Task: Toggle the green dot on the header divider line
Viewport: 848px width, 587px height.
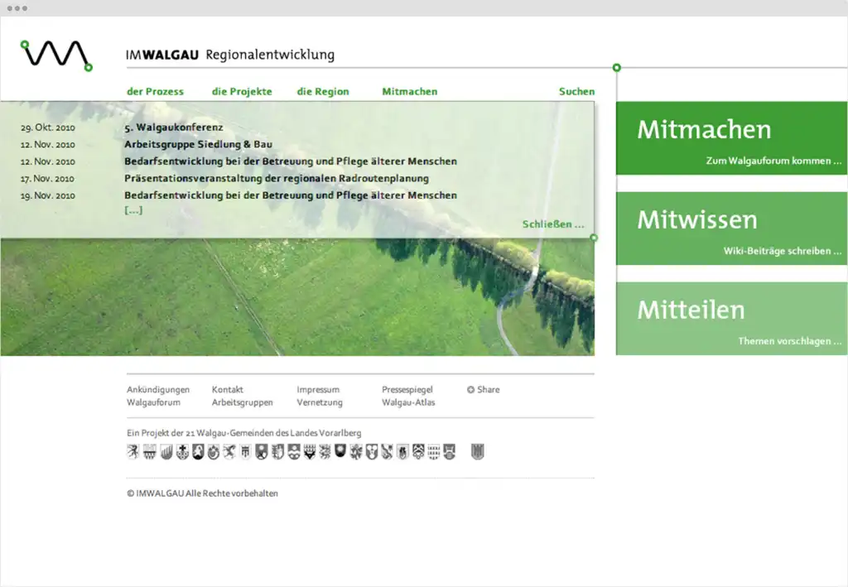Action: pos(617,68)
